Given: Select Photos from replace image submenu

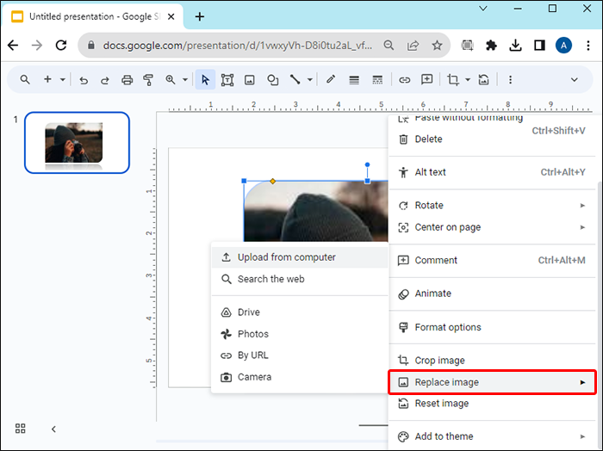Looking at the screenshot, I should tap(300, 334).
